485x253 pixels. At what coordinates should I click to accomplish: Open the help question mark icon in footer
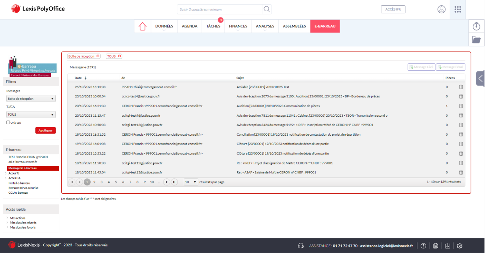pyautogui.click(x=423, y=246)
